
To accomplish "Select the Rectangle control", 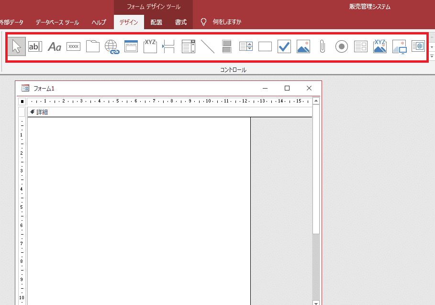I will 265,46.
